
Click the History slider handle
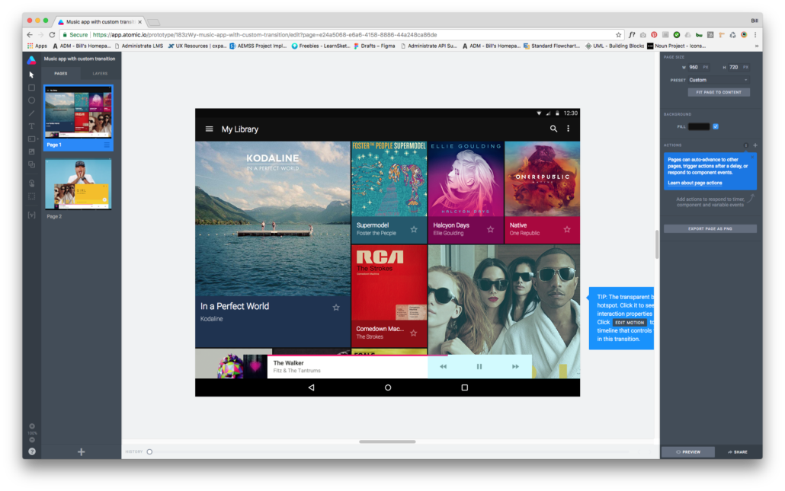(x=149, y=452)
